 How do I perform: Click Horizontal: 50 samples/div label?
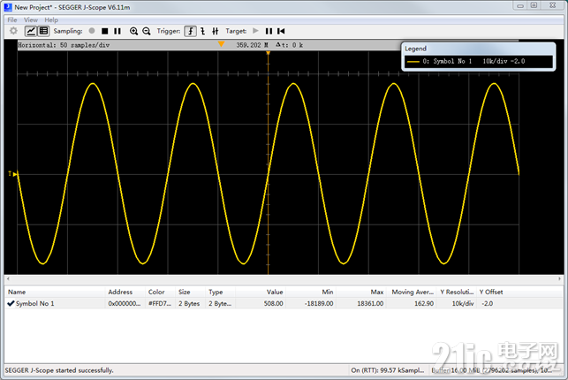[x=64, y=45]
